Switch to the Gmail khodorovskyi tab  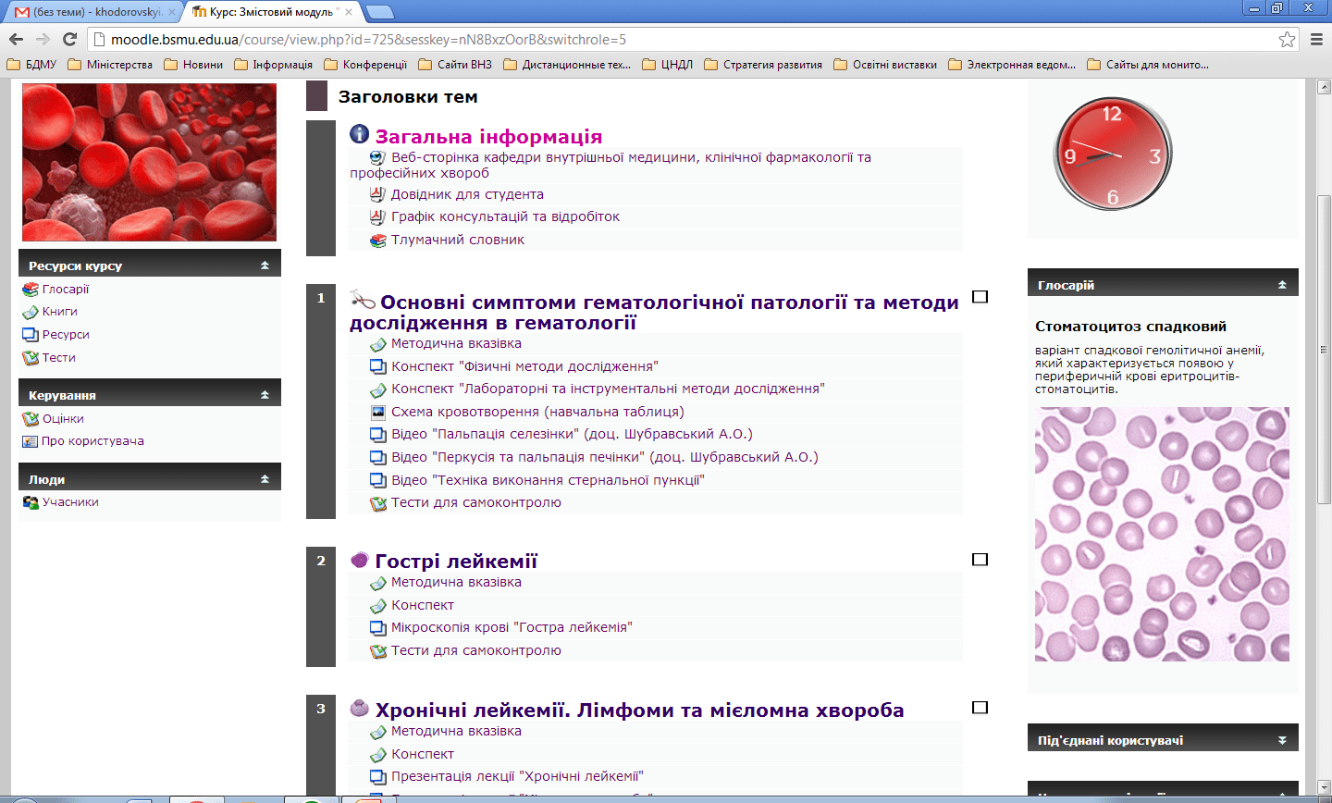(x=94, y=12)
